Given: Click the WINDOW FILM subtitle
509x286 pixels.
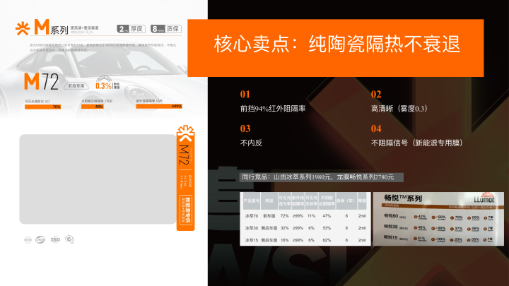Looking at the screenshot, I should pyautogui.click(x=81, y=32).
